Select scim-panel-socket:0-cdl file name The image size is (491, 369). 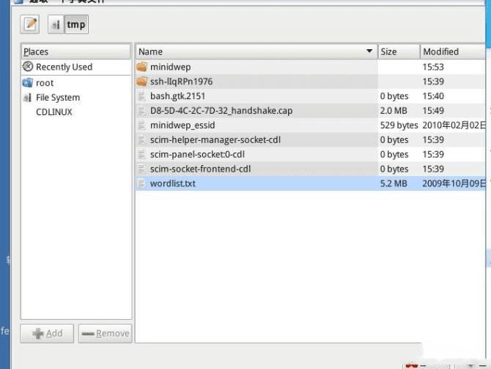(197, 154)
